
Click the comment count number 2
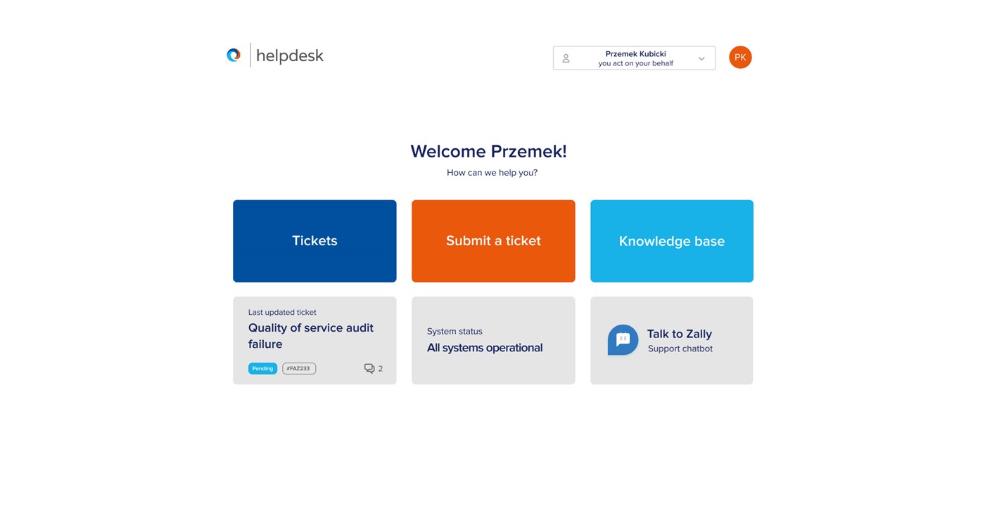point(381,368)
